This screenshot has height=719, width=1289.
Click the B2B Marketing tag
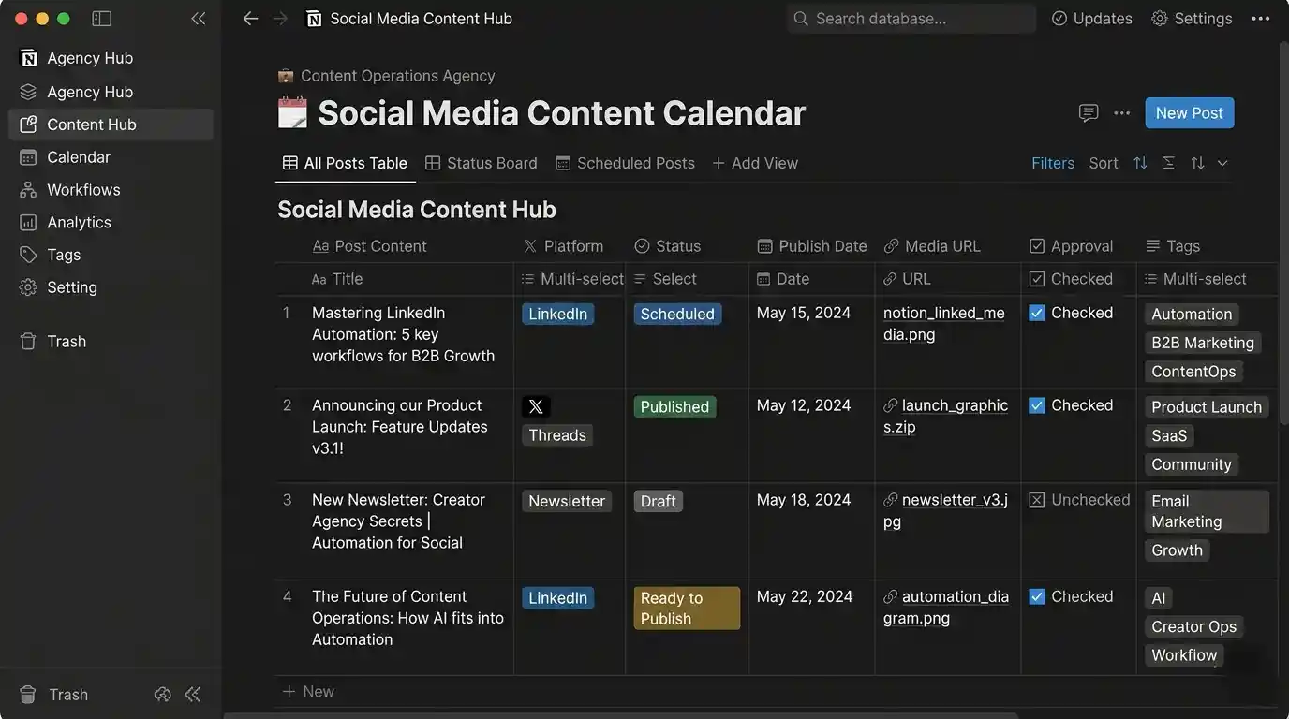coord(1203,343)
